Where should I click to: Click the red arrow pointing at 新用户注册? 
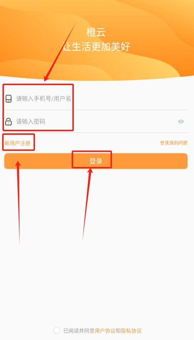click(x=19, y=202)
